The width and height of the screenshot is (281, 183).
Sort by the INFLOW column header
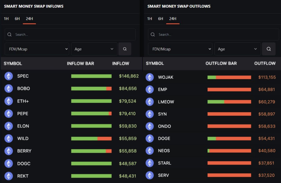pyautogui.click(x=121, y=64)
